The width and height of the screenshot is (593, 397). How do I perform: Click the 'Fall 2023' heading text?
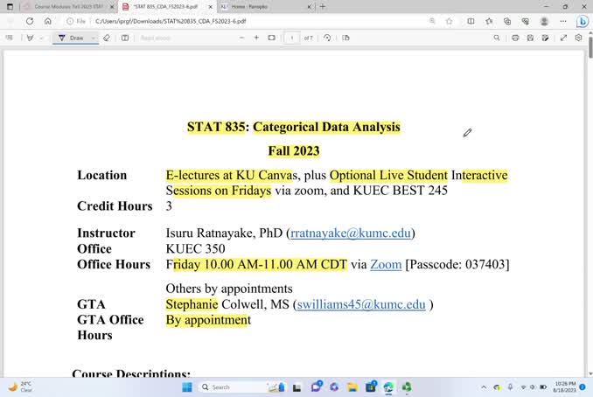(x=294, y=151)
